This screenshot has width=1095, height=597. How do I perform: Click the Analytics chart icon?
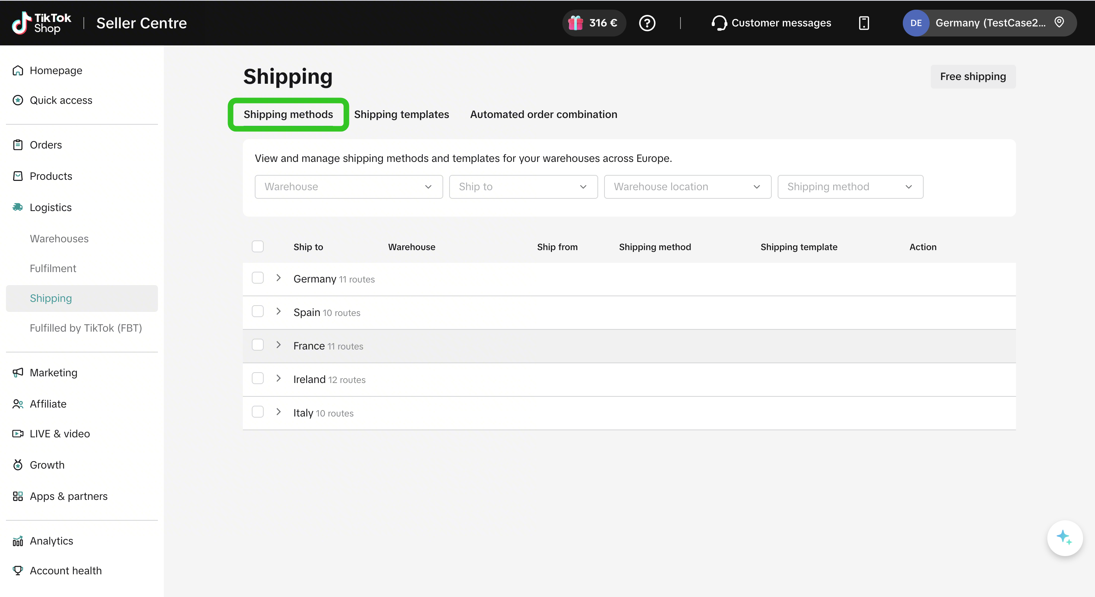tap(18, 541)
